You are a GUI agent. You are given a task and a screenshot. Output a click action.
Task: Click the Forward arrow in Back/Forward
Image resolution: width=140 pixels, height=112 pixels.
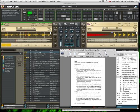[92, 53]
